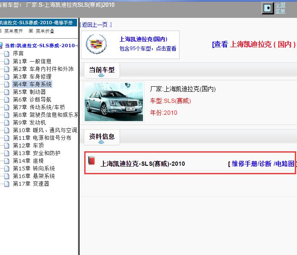Viewport: 297px width, 255px height.
Task: Open 第5章 制动器
Action: point(29,92)
